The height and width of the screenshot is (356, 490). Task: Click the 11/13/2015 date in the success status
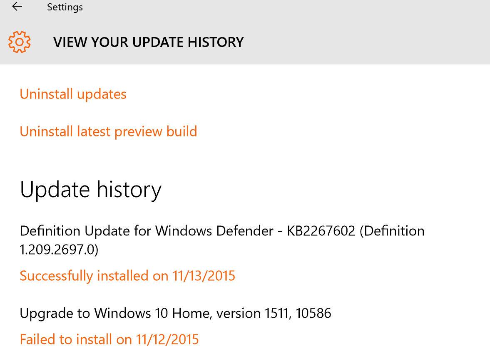click(204, 276)
